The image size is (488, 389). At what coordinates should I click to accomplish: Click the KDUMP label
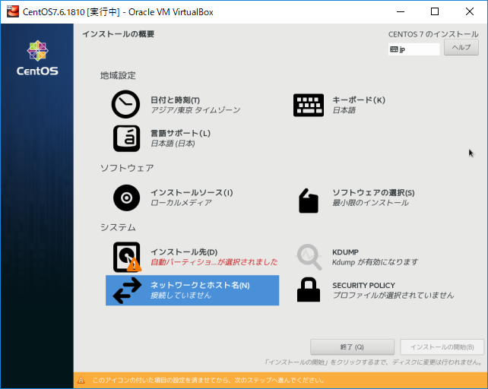345,252
